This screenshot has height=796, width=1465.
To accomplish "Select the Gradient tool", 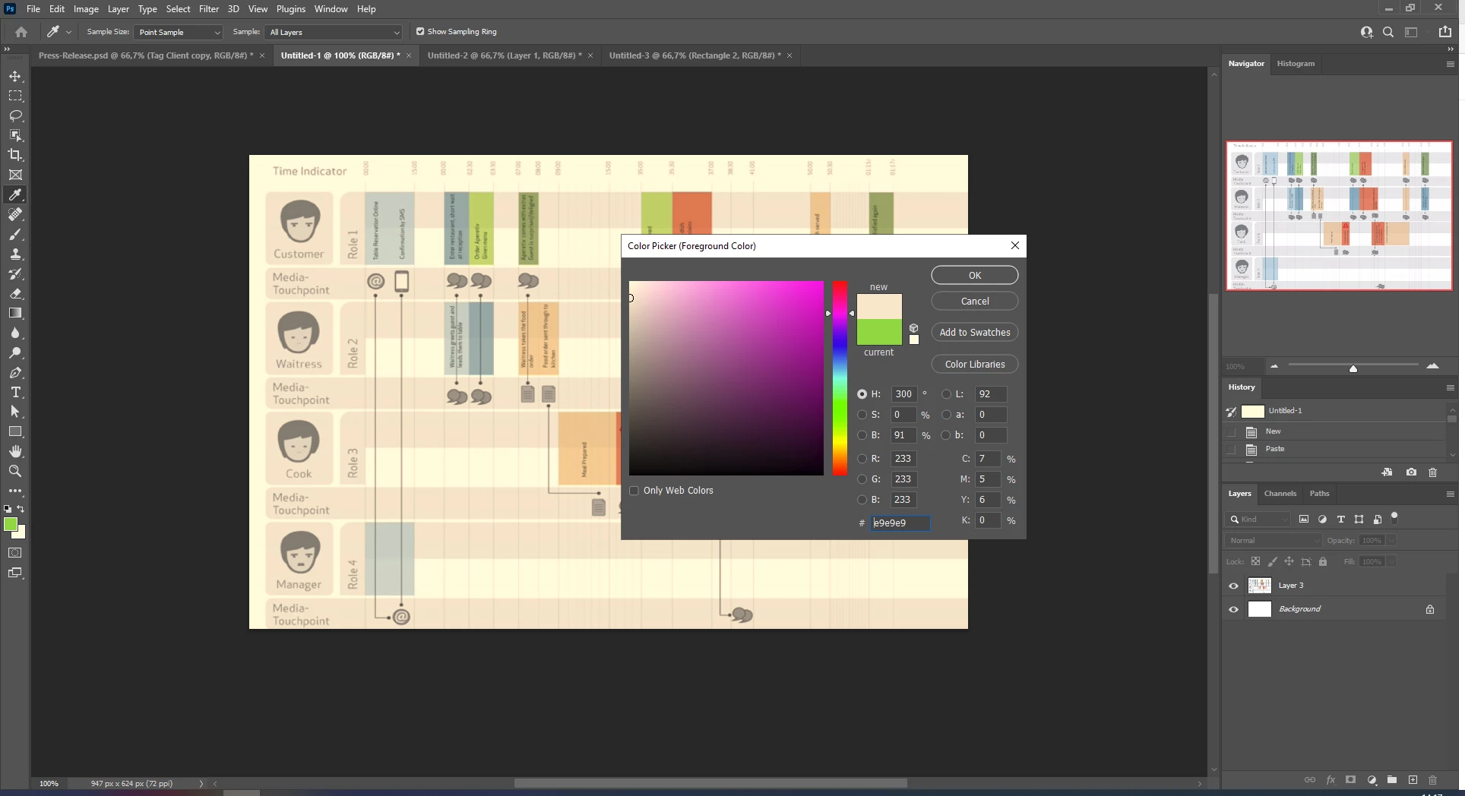I will (15, 313).
